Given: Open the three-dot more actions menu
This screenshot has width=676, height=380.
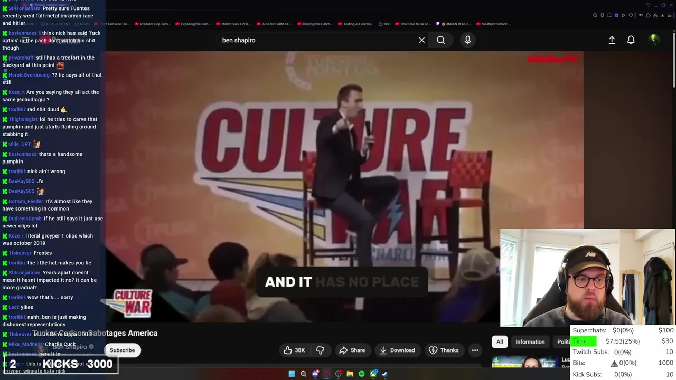Looking at the screenshot, I should 475,350.
